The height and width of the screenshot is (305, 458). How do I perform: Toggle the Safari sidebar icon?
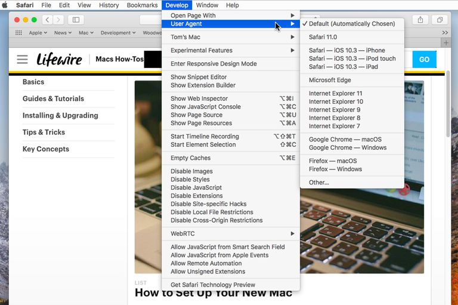click(76, 20)
